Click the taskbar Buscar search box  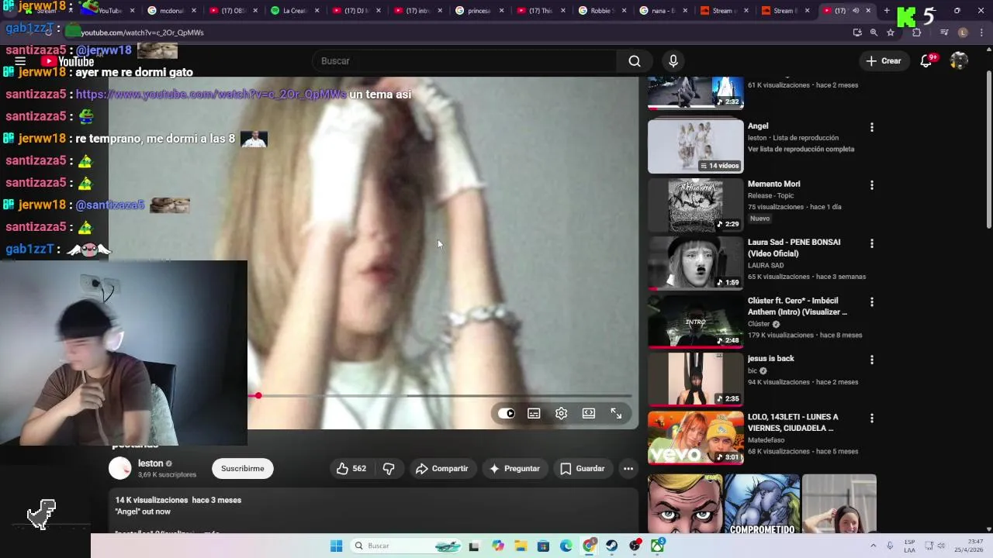(x=404, y=546)
